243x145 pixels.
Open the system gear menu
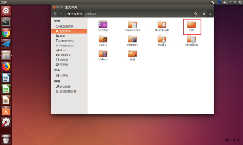pos(240,2)
